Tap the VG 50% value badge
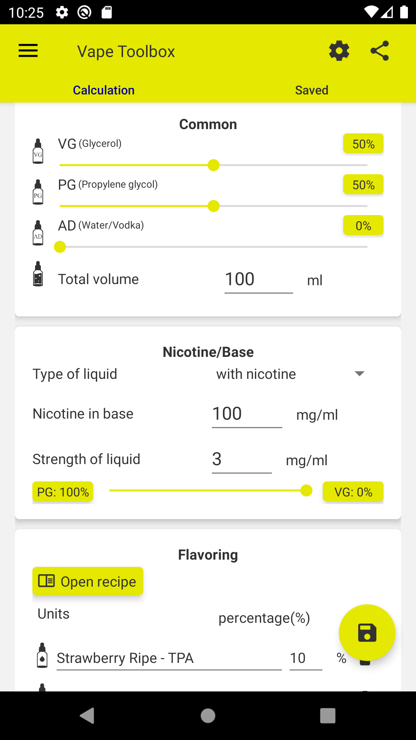Screen dimensions: 416x740 point(363,144)
